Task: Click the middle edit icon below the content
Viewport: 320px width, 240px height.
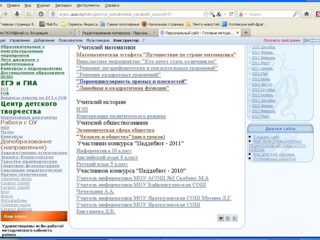Action: pos(227,218)
